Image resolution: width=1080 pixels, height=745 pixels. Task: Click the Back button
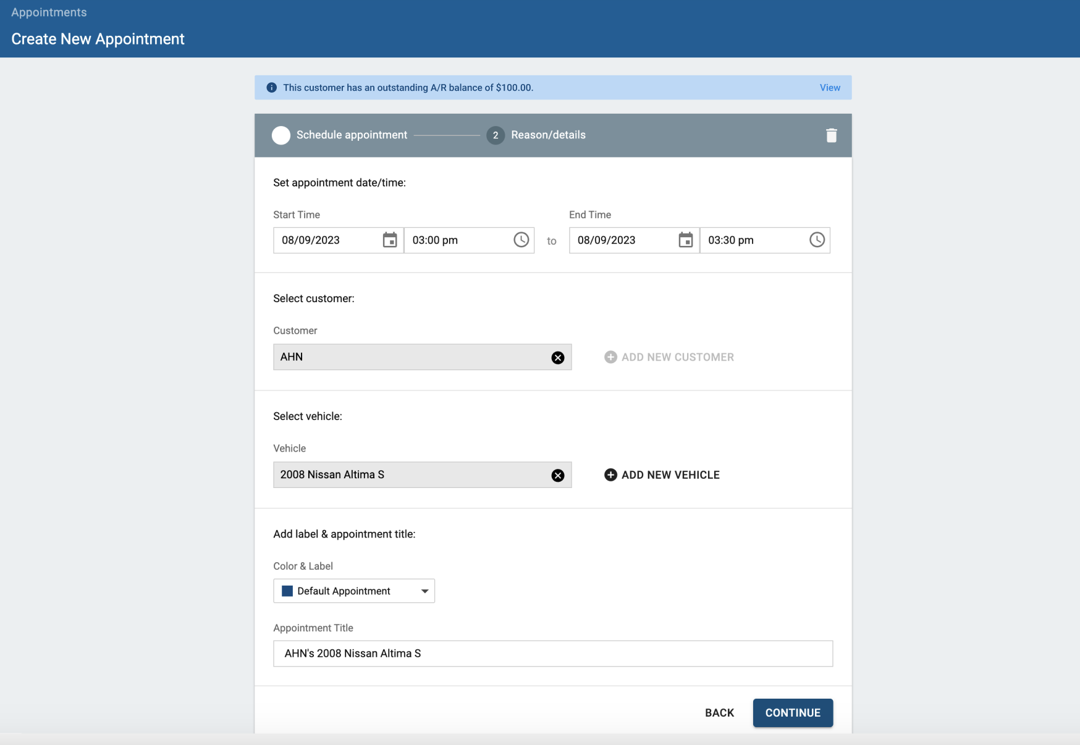pyautogui.click(x=720, y=713)
